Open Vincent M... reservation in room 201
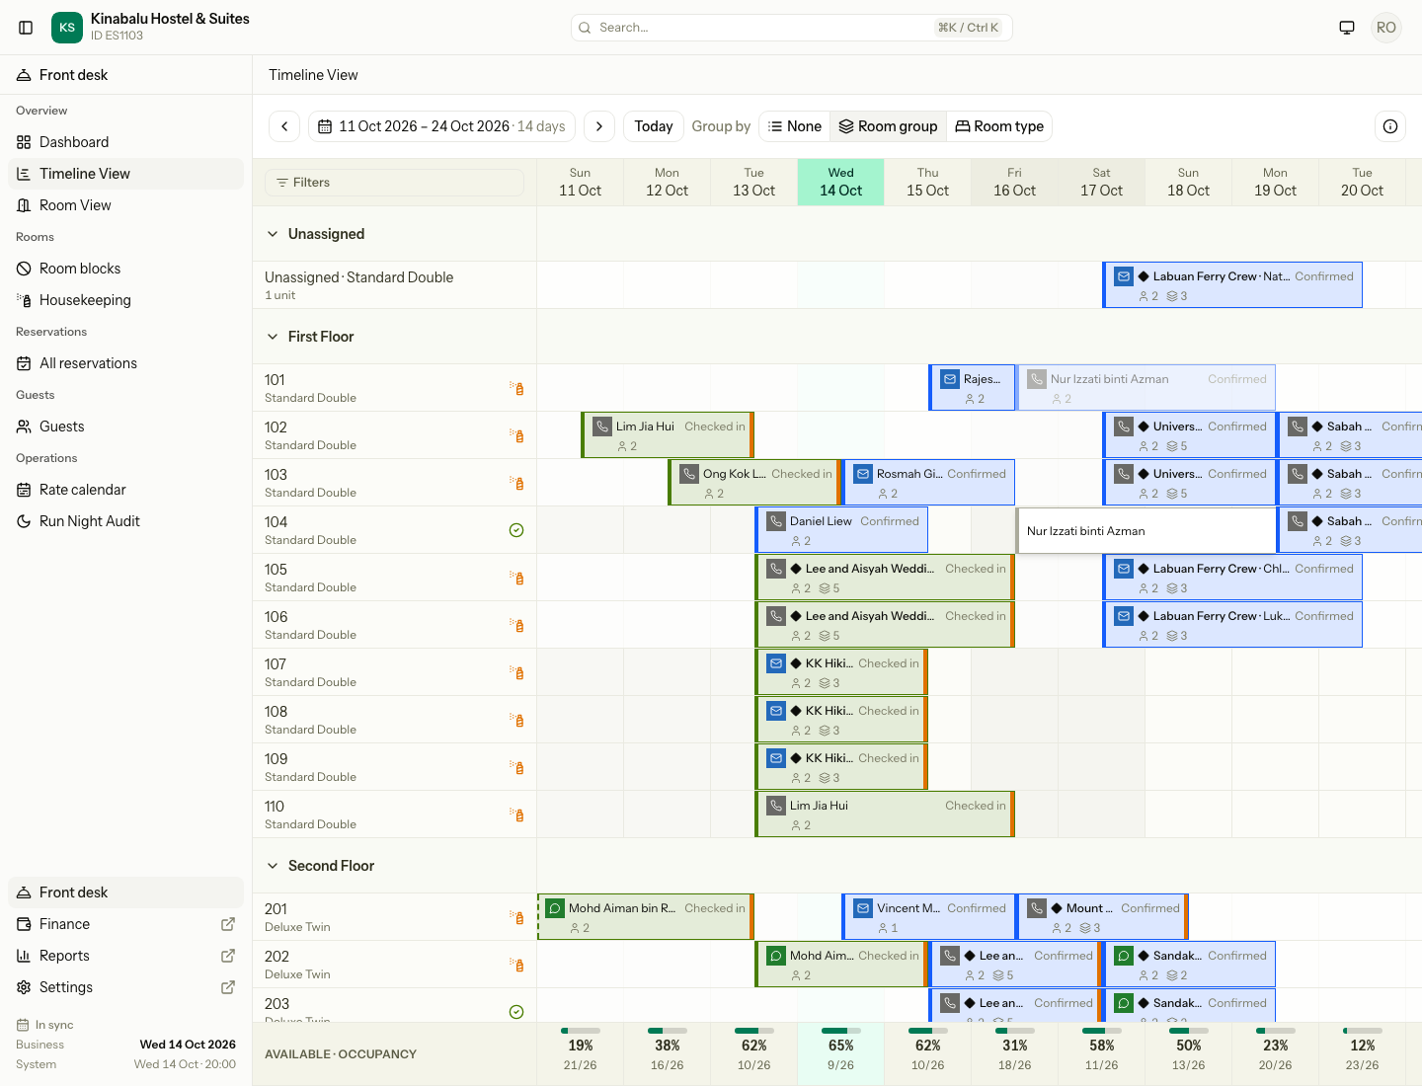 tap(928, 917)
